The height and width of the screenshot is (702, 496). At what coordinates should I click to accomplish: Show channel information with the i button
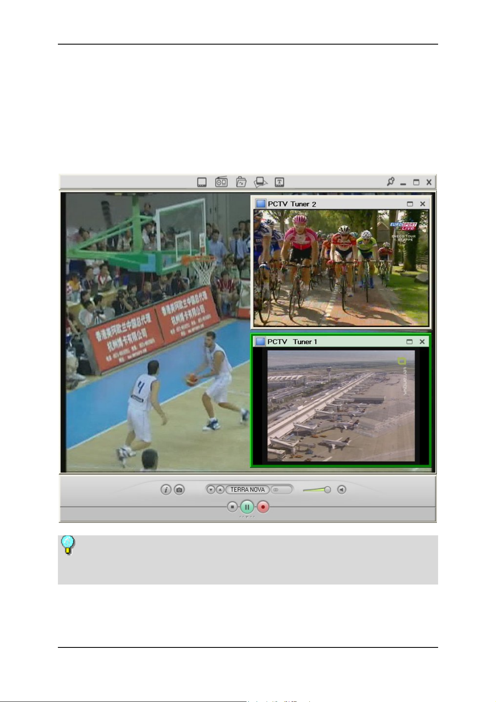click(x=166, y=490)
